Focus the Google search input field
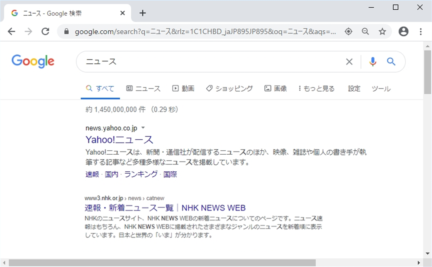 212,62
